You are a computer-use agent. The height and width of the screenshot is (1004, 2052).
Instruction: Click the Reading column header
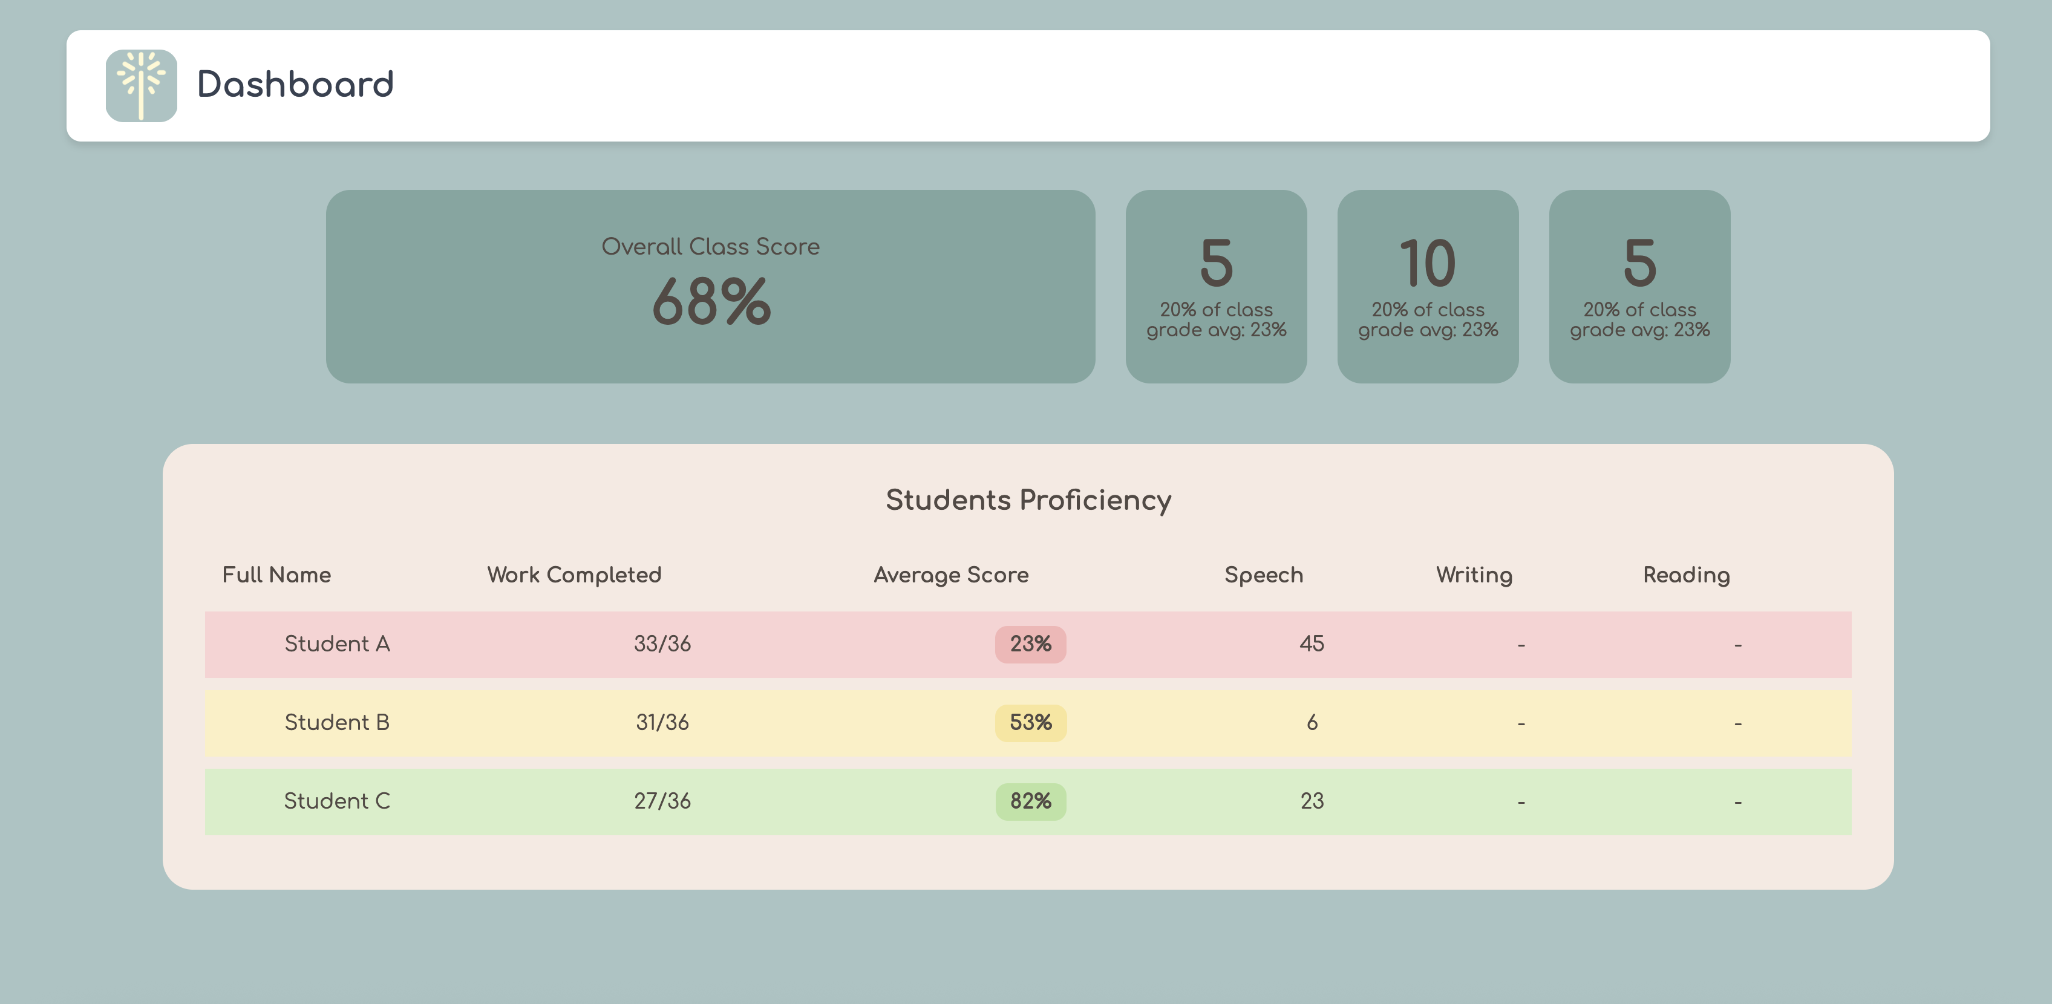1685,575
